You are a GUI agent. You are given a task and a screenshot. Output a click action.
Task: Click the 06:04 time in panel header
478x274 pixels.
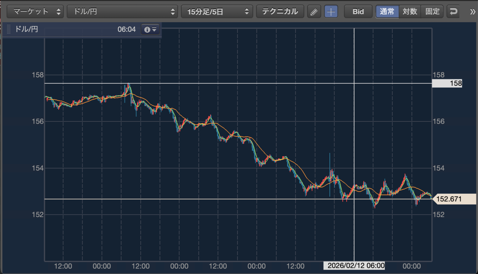(x=127, y=29)
